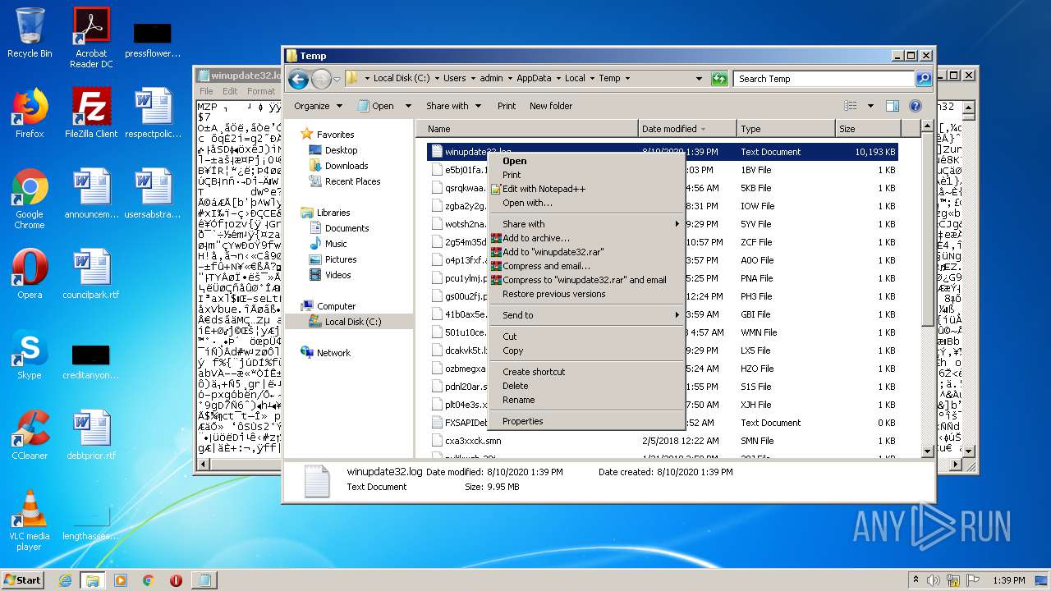Open the Google Chrome desktop shortcut

pyautogui.click(x=30, y=199)
